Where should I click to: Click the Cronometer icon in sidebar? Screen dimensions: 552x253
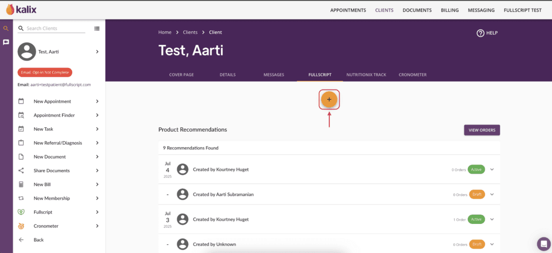[x=21, y=226]
